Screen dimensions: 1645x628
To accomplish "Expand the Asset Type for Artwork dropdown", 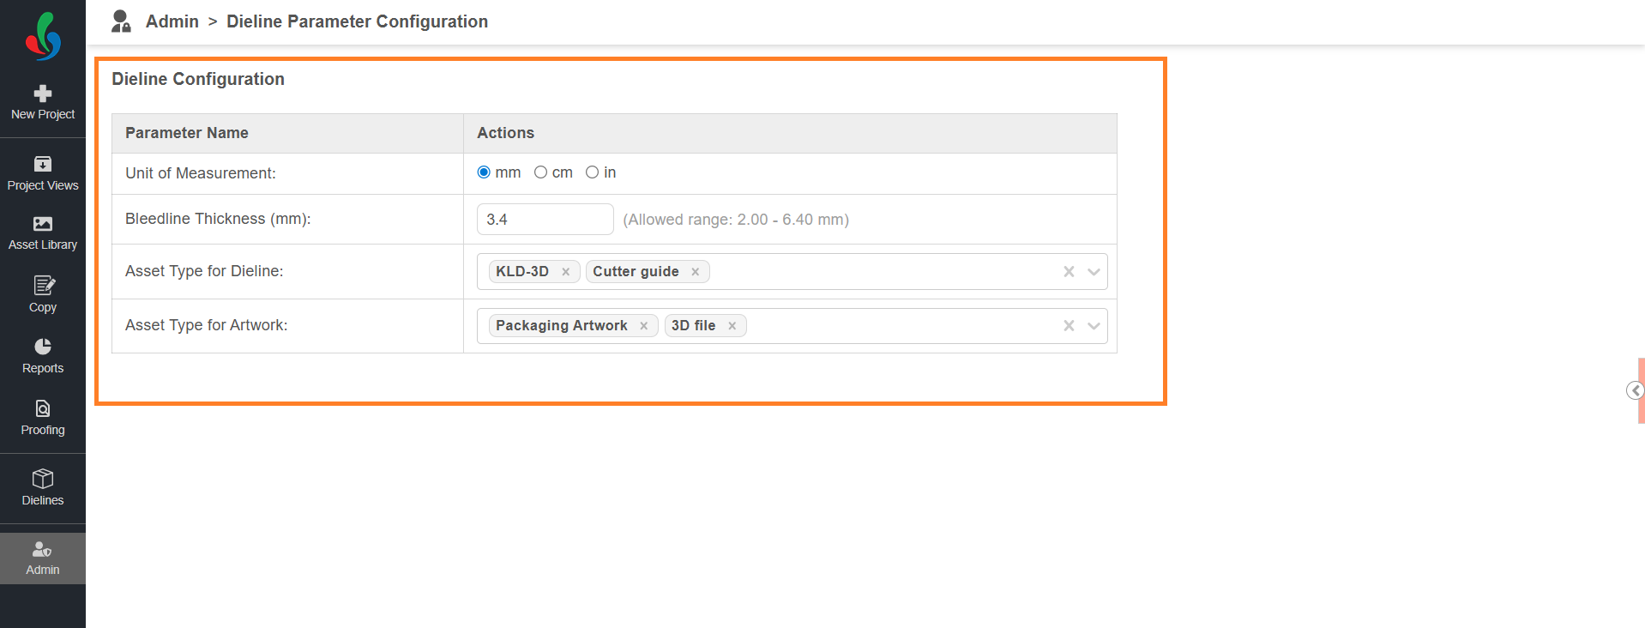I will pyautogui.click(x=1094, y=326).
